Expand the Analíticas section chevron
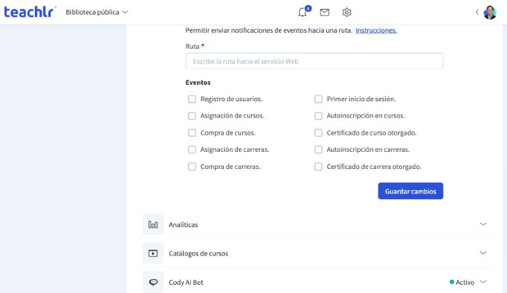 click(x=483, y=224)
